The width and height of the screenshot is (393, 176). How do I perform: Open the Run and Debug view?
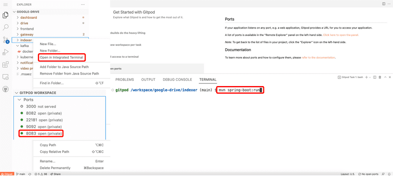pyautogui.click(x=6, y=52)
